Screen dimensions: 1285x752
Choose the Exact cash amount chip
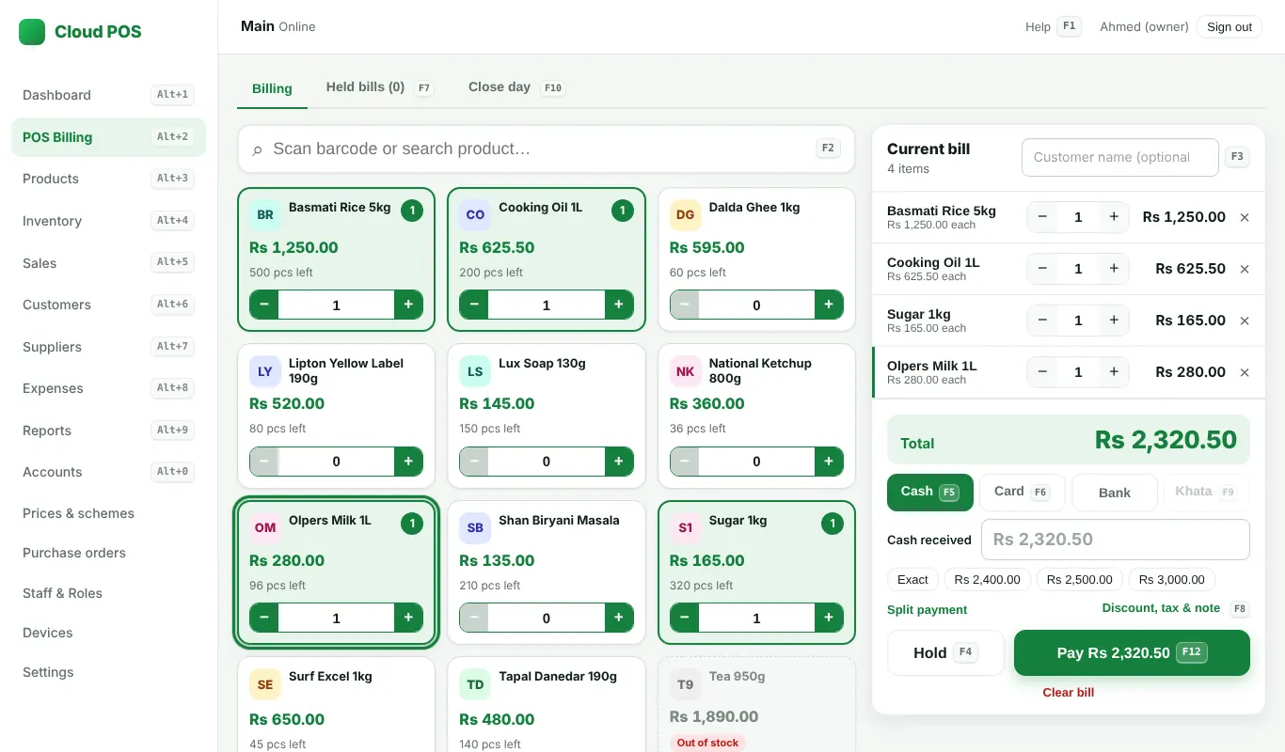pyautogui.click(x=912, y=580)
